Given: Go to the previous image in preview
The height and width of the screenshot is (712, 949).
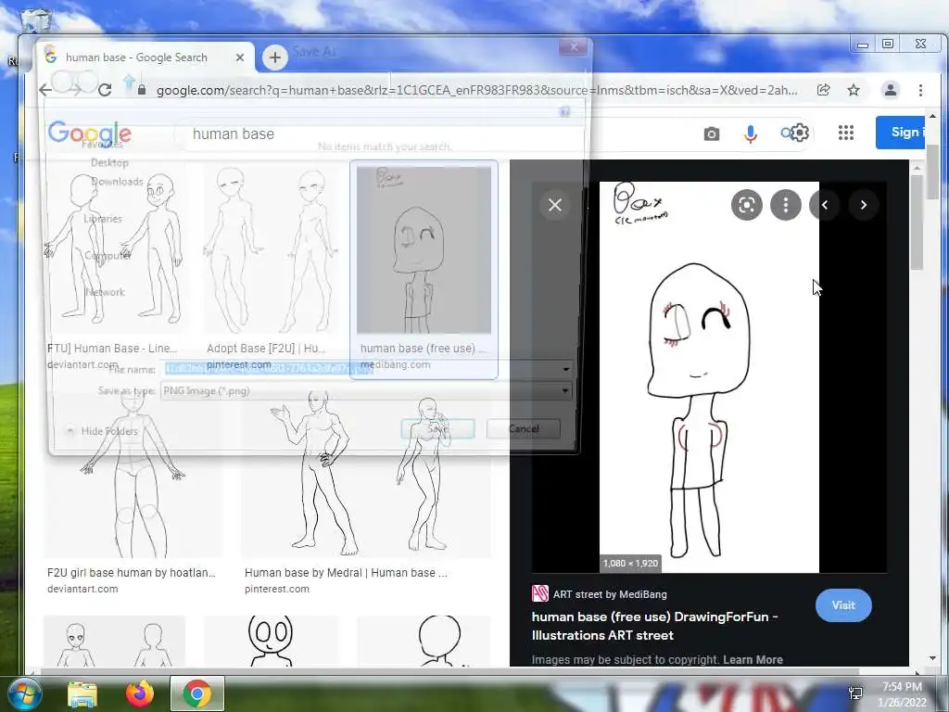Looking at the screenshot, I should 824,205.
